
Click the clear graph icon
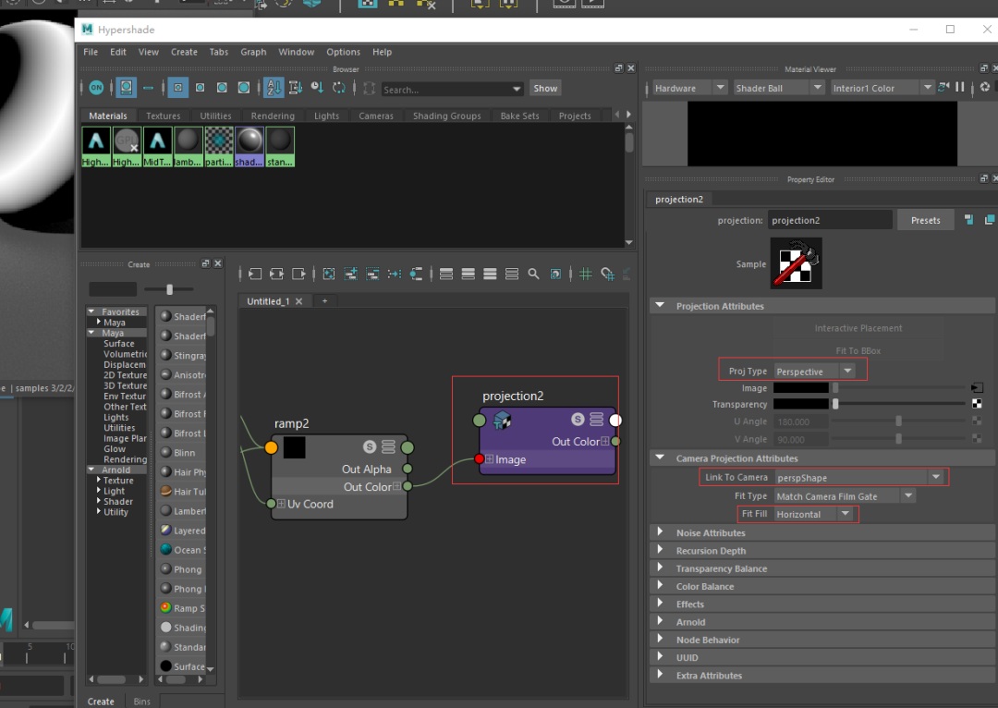click(x=328, y=274)
